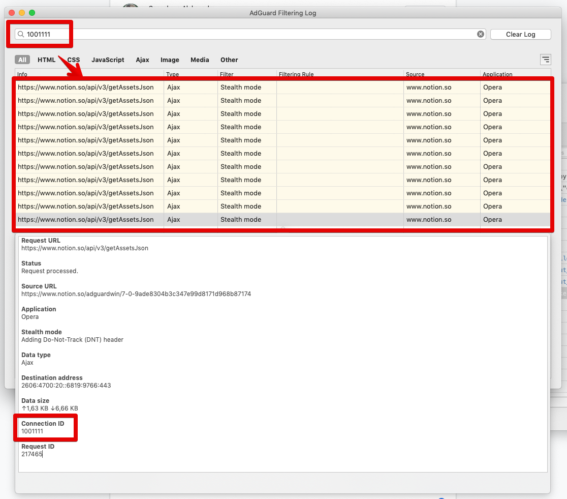
Task: Switch to the Ajax filter tab
Action: [x=142, y=60]
